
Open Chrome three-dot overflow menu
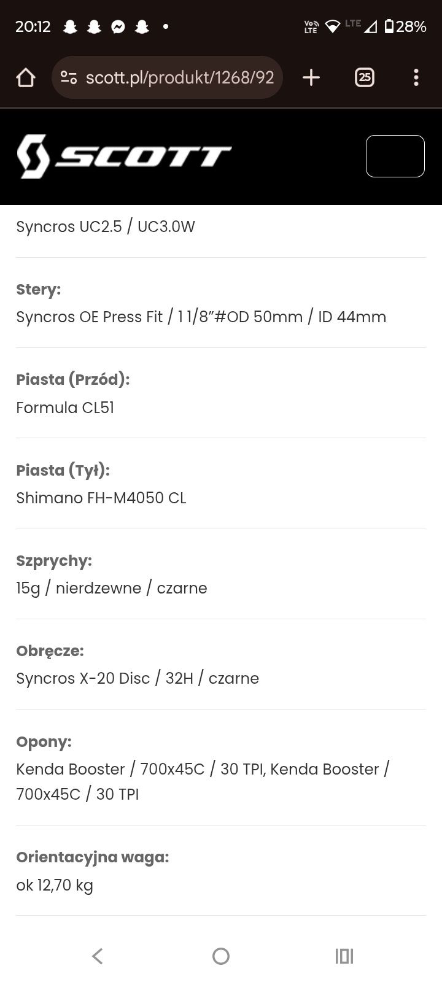pyautogui.click(x=416, y=77)
